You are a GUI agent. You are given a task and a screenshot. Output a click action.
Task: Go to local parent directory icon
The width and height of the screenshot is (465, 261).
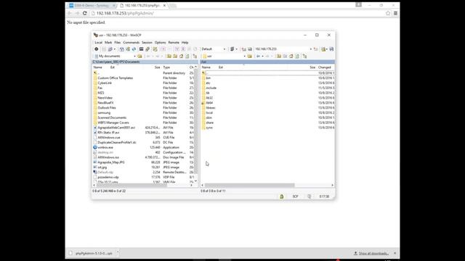pyautogui.click(x=169, y=57)
